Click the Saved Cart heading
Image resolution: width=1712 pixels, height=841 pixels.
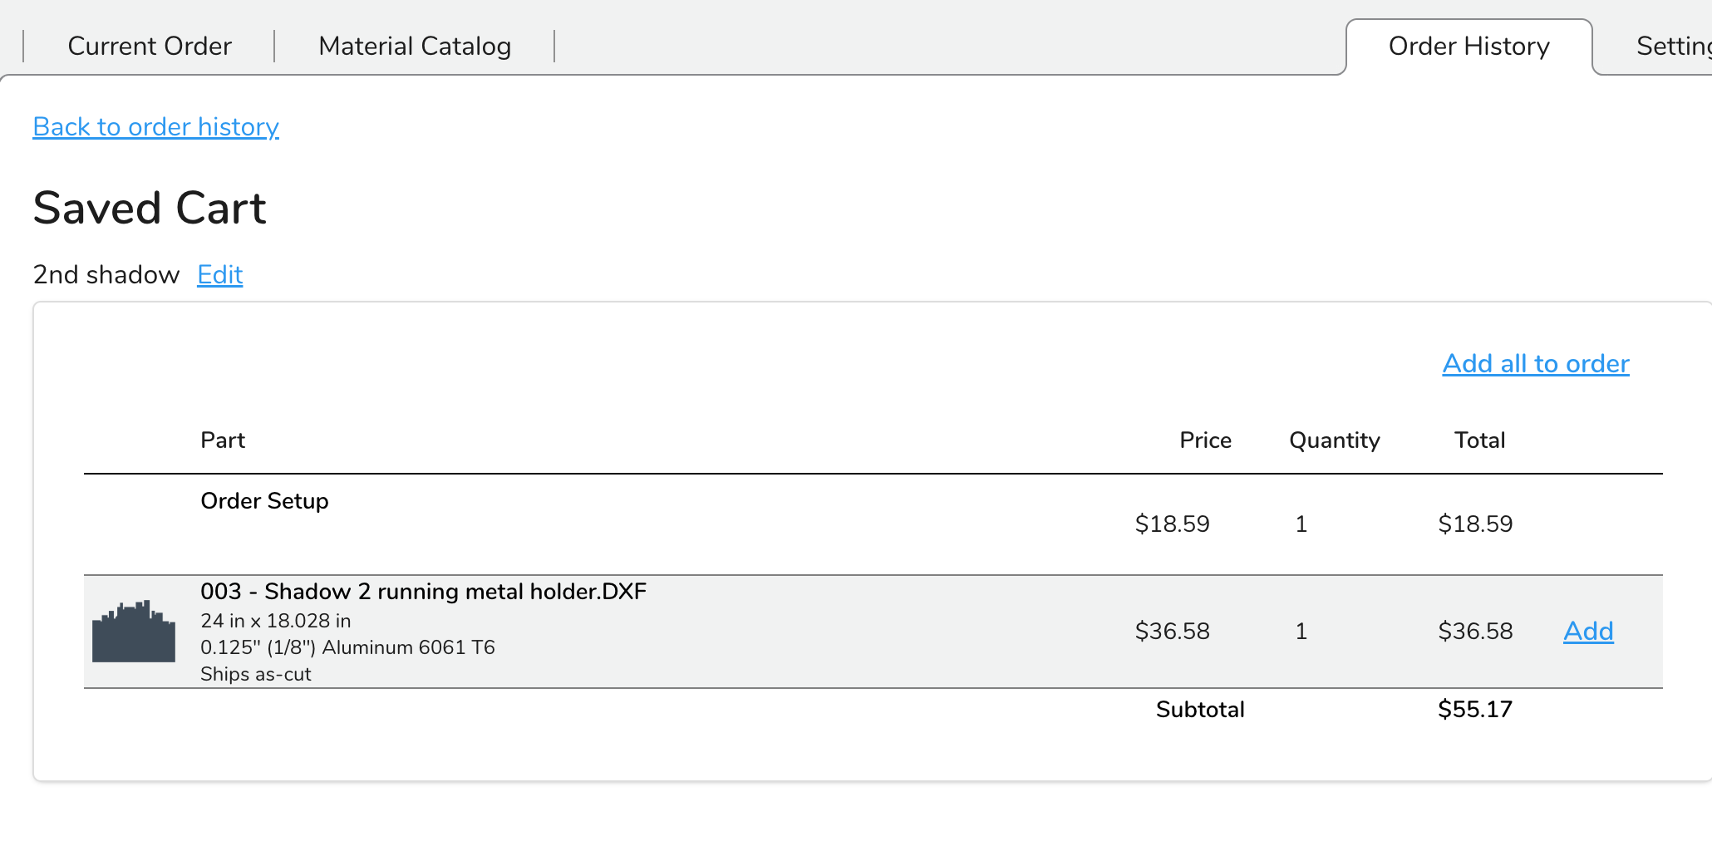(150, 208)
